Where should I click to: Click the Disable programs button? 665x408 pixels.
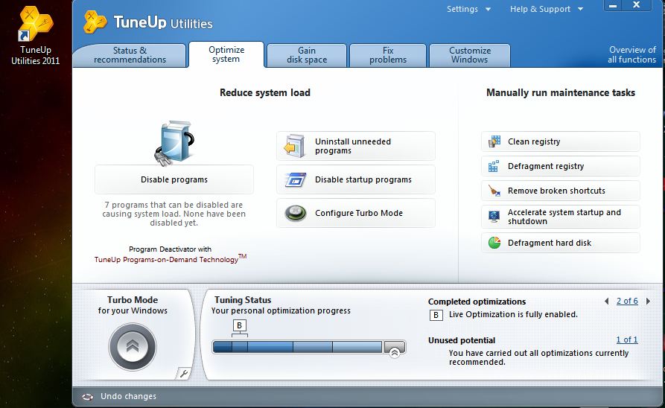(174, 180)
